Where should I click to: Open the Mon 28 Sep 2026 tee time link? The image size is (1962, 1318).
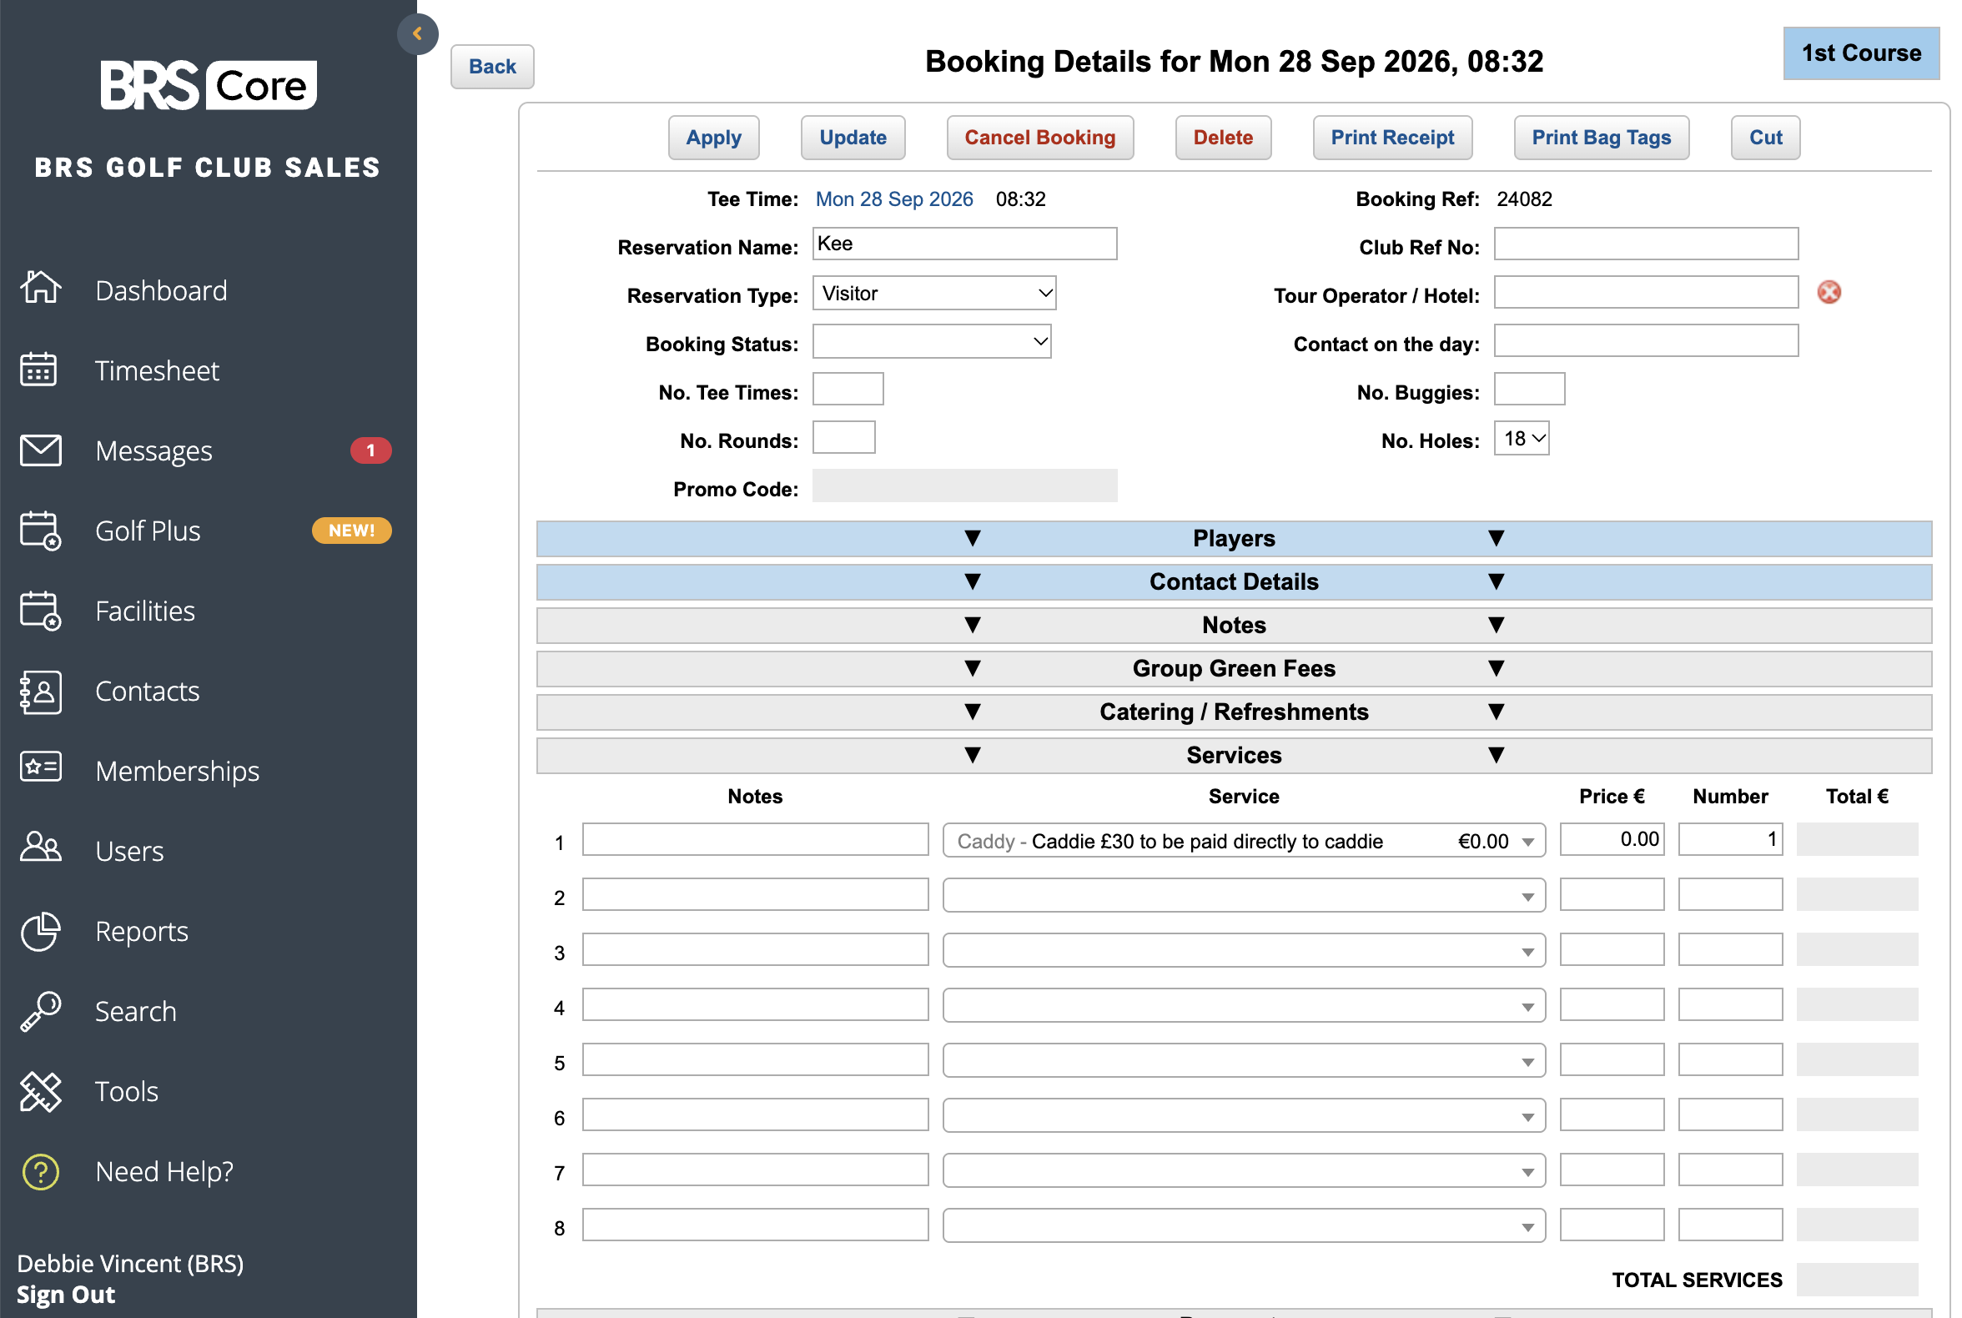[893, 199]
